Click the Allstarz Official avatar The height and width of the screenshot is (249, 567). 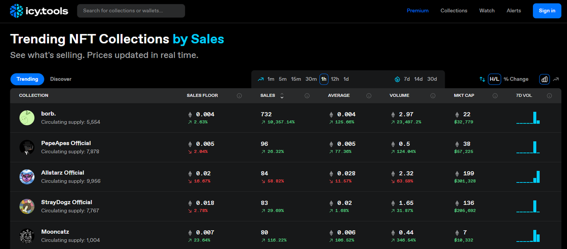[x=27, y=177]
